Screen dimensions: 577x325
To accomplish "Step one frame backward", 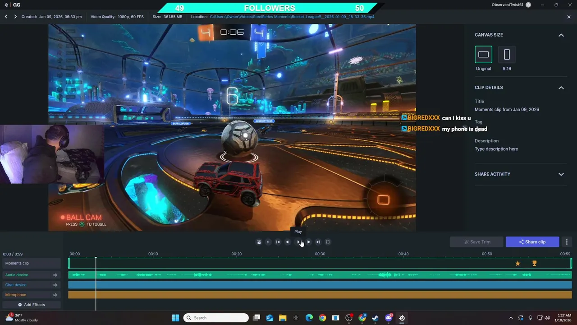I will point(288,242).
